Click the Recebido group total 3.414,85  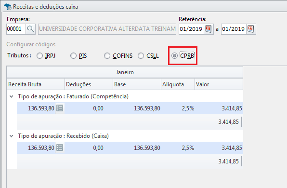tap(228, 161)
